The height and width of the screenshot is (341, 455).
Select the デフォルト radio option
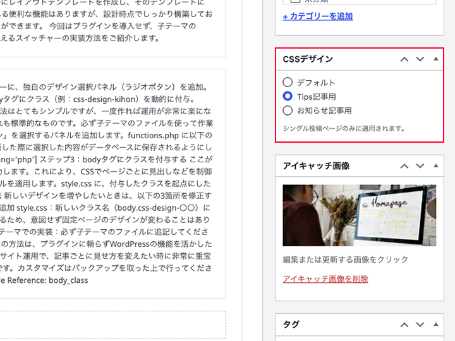(x=288, y=82)
